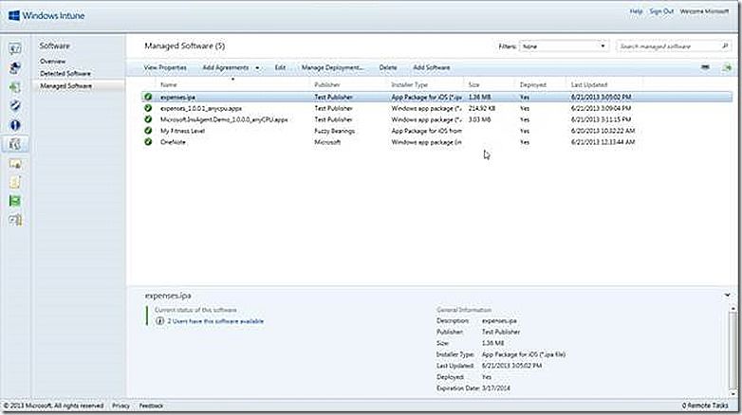Viewport: 742px width, 415px height.
Task: Open the Privacy link in the footer
Action: tap(121, 406)
